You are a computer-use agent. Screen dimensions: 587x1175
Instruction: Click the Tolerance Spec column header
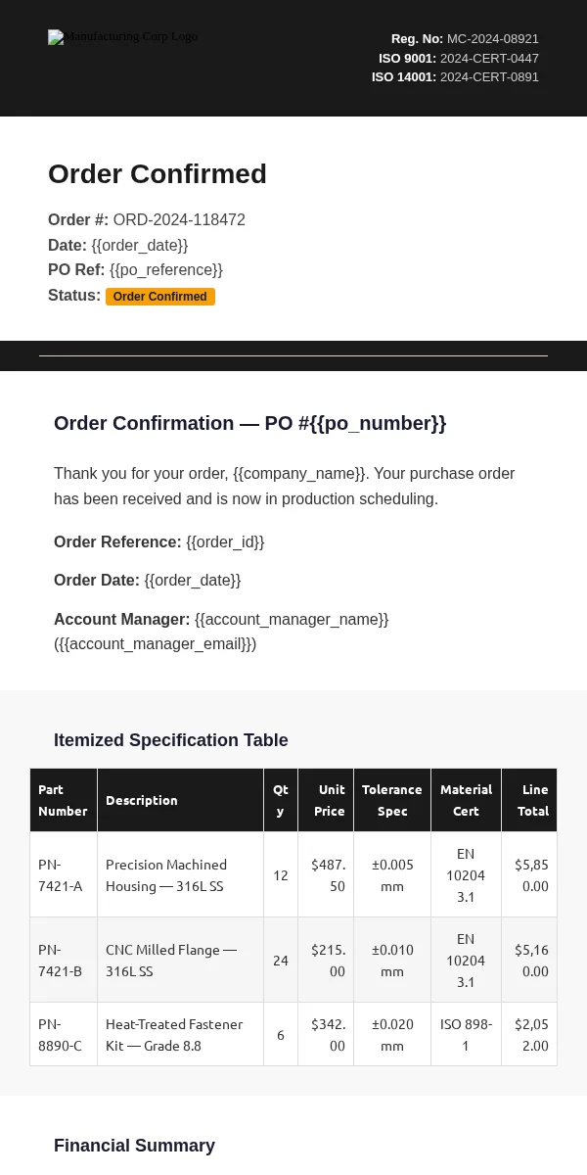coord(392,800)
